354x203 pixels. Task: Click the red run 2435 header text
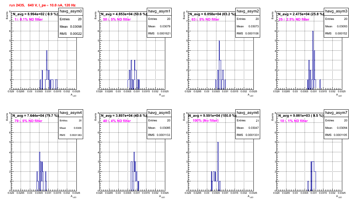point(42,5)
